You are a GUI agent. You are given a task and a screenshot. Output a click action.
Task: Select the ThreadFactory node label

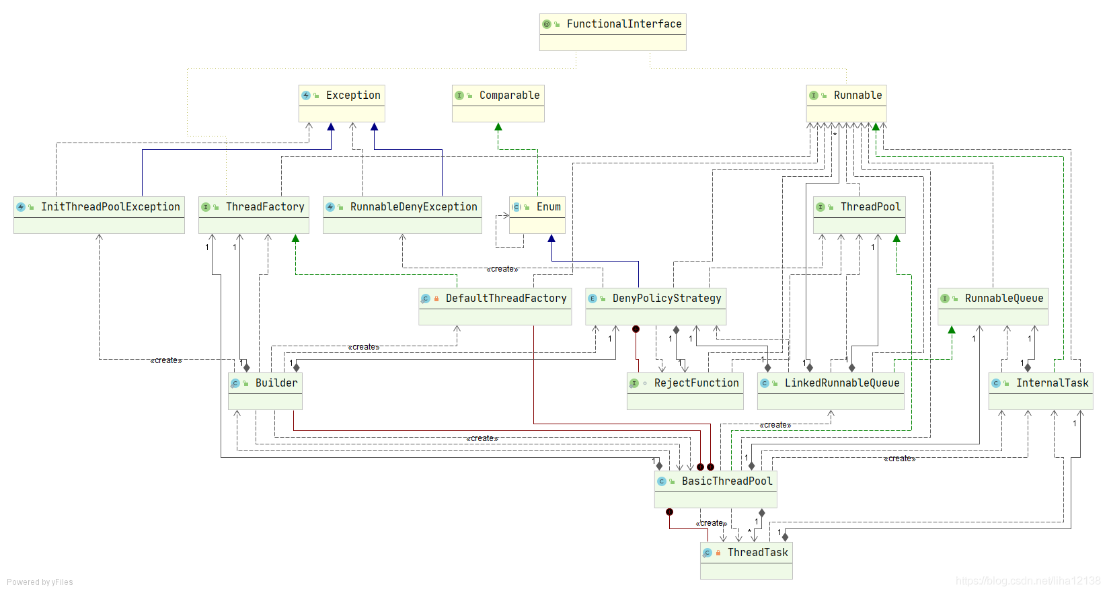click(265, 207)
